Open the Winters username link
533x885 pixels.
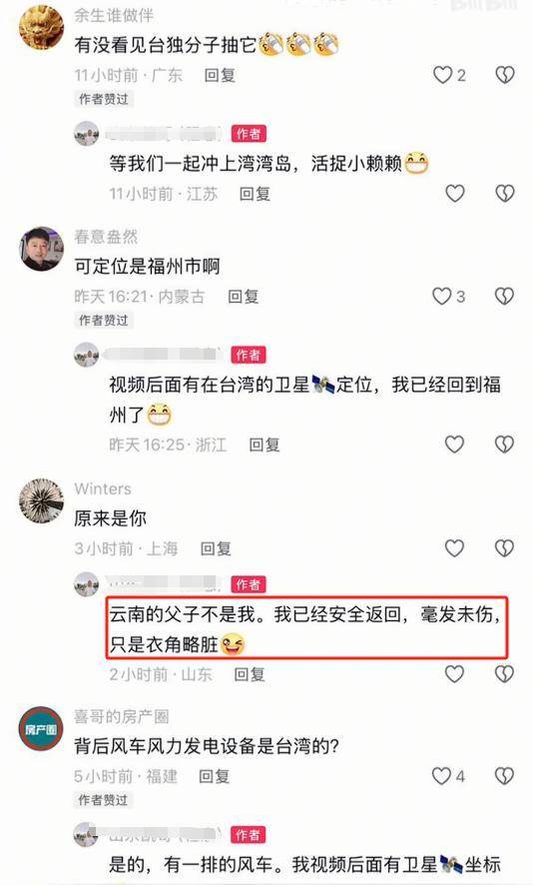coord(103,488)
